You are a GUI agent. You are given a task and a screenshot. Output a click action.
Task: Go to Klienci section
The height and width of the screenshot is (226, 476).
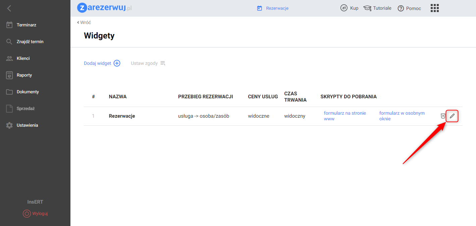[23, 59]
